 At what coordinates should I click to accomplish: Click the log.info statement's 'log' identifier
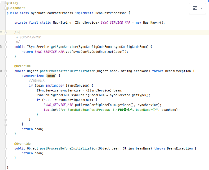point(46,110)
